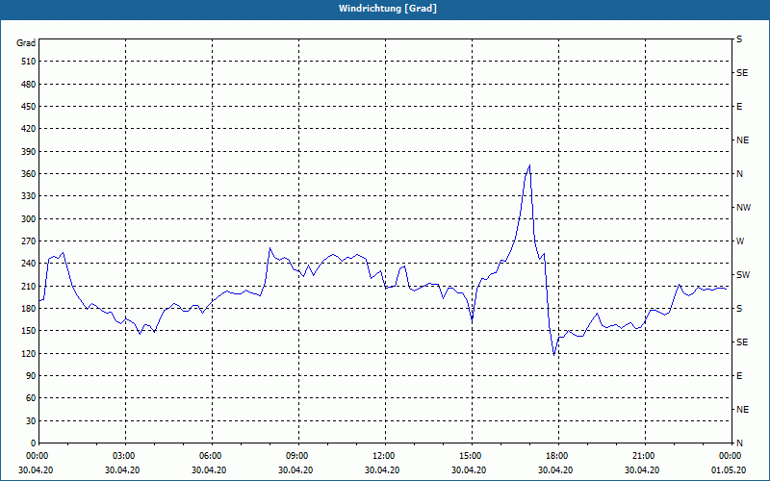Click the 420 degree axis label
This screenshot has height=481, width=770.
29,129
